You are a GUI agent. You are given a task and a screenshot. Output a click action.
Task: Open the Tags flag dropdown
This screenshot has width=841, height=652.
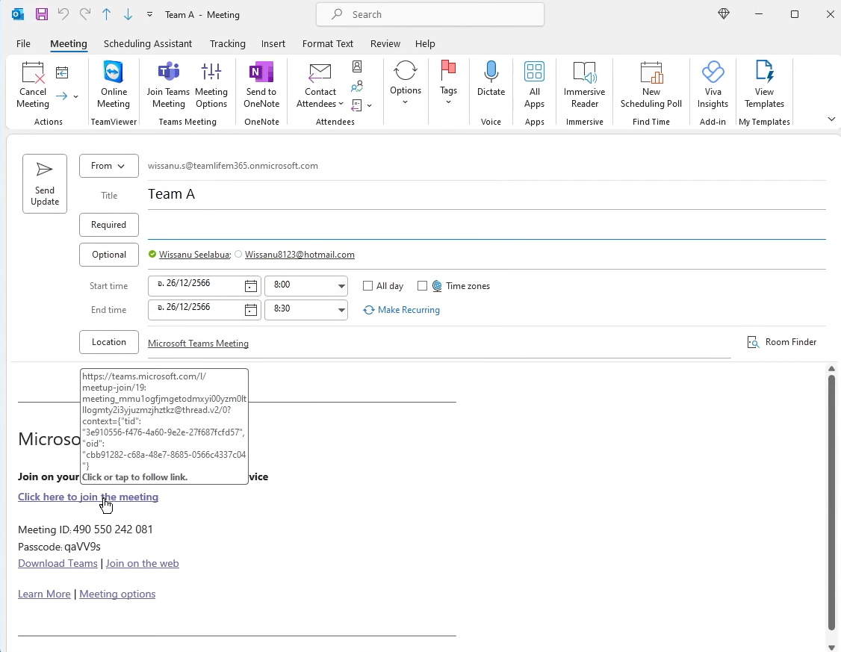click(448, 83)
